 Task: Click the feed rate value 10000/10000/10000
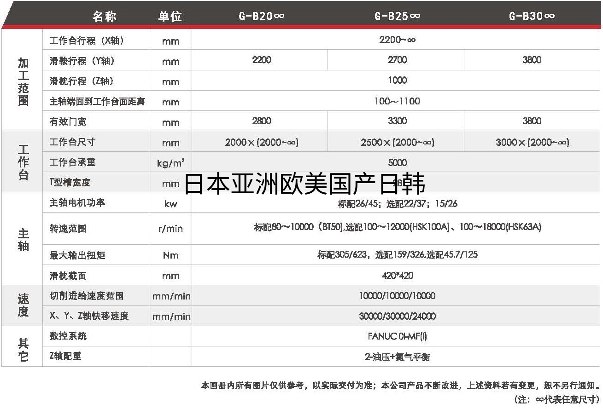(x=397, y=296)
